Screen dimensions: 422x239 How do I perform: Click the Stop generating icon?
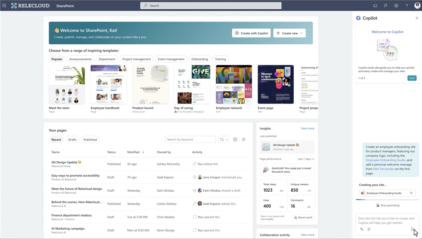click(x=378, y=205)
